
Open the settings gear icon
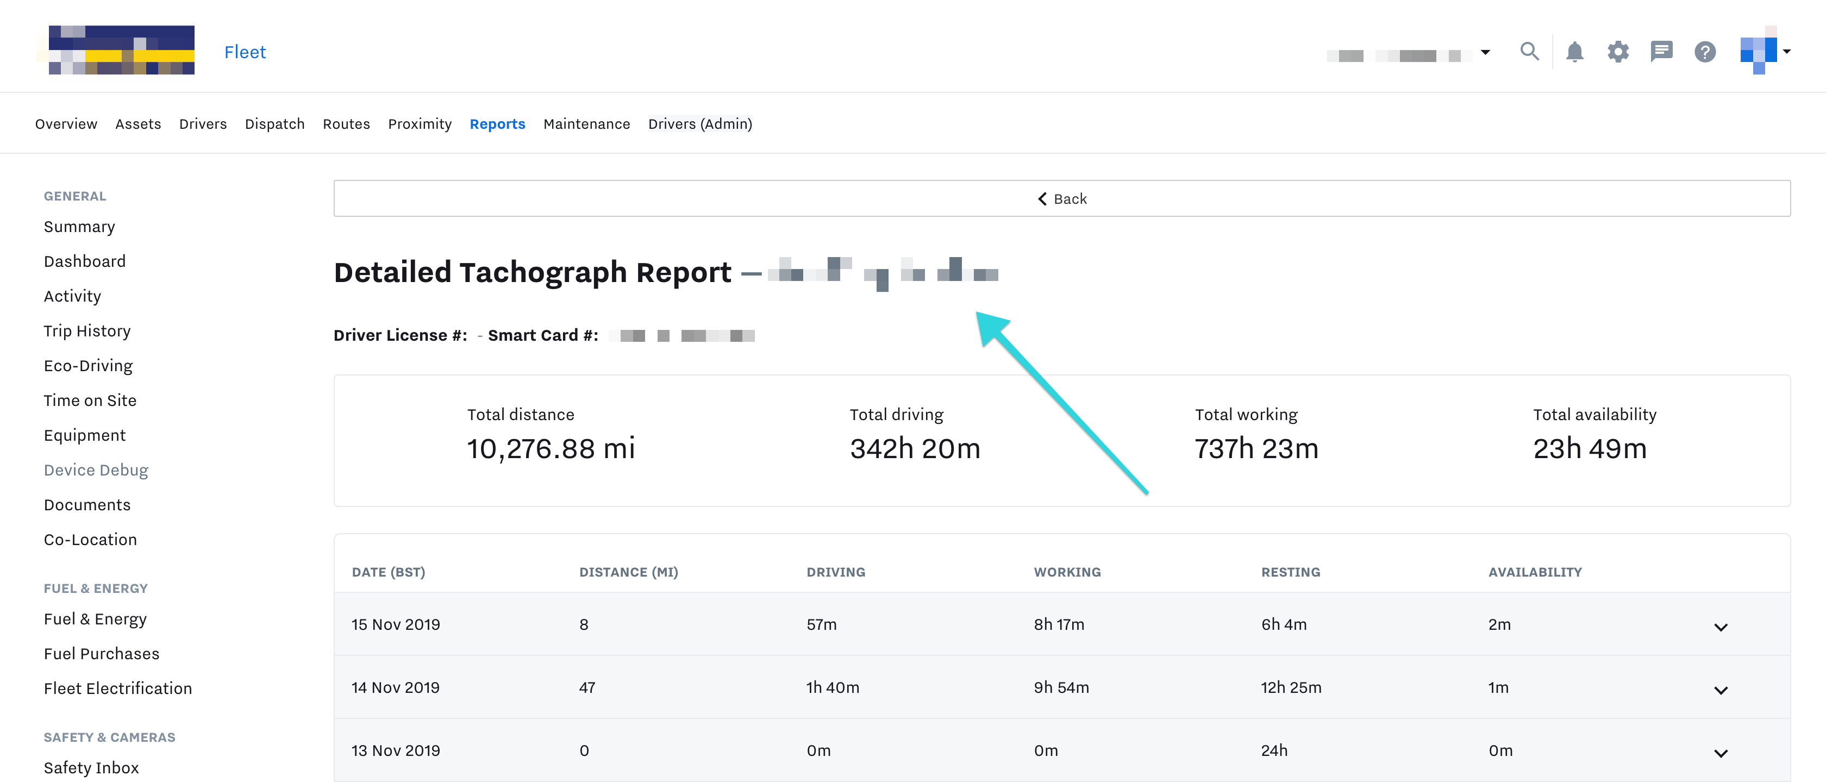tap(1618, 52)
